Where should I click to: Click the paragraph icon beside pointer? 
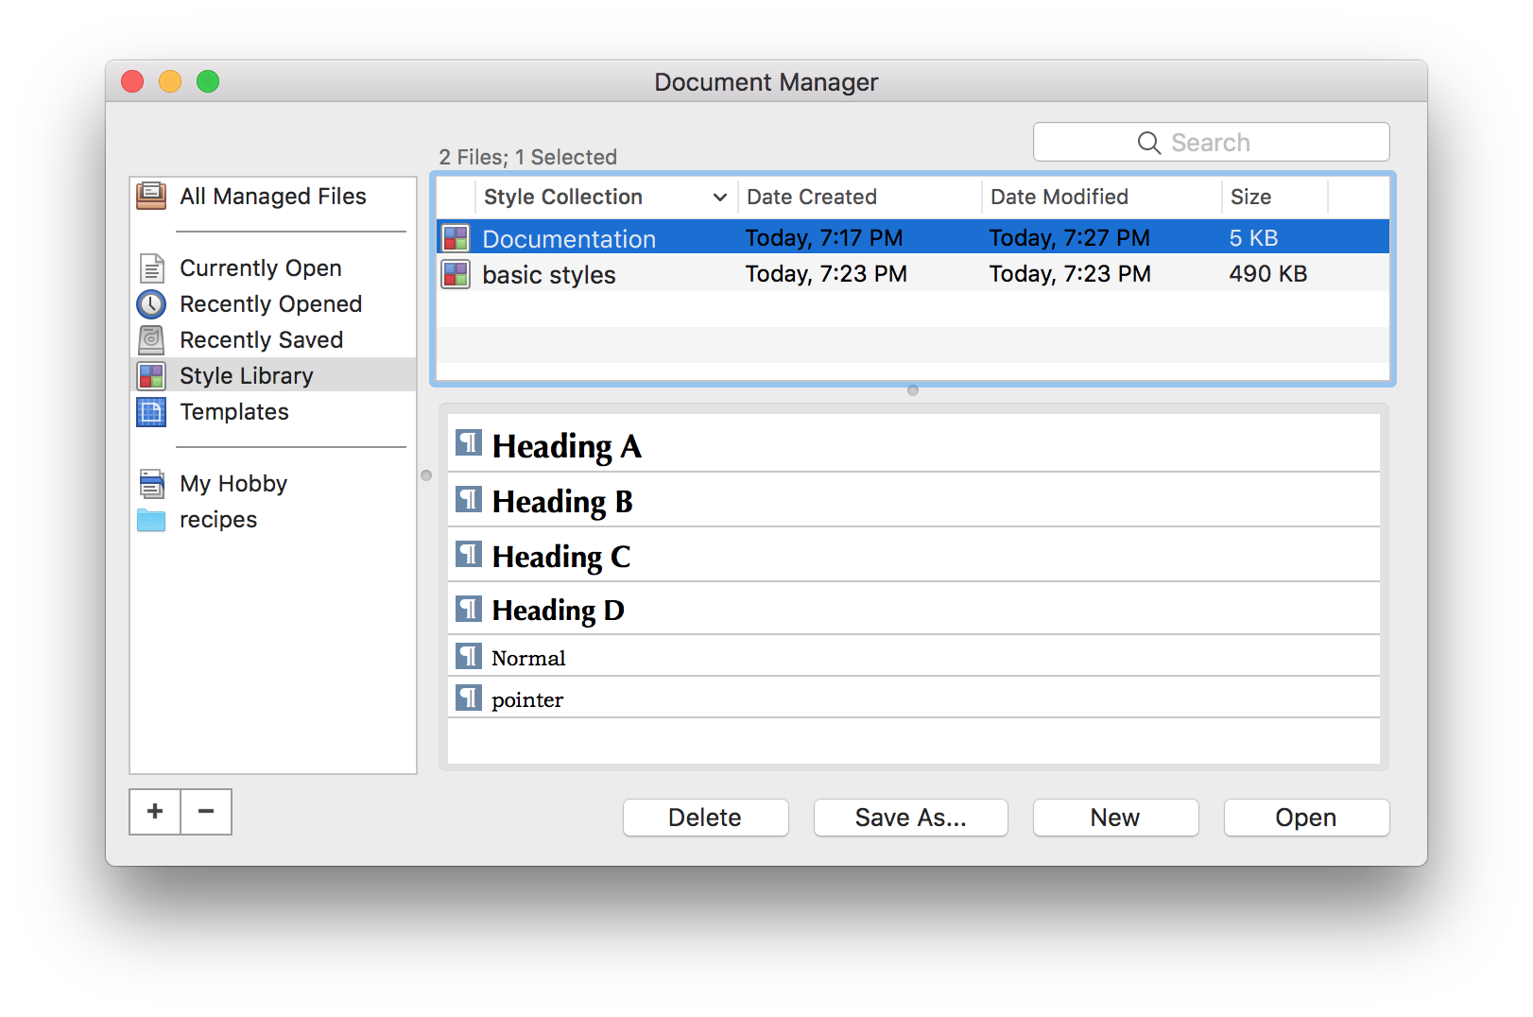click(x=469, y=698)
